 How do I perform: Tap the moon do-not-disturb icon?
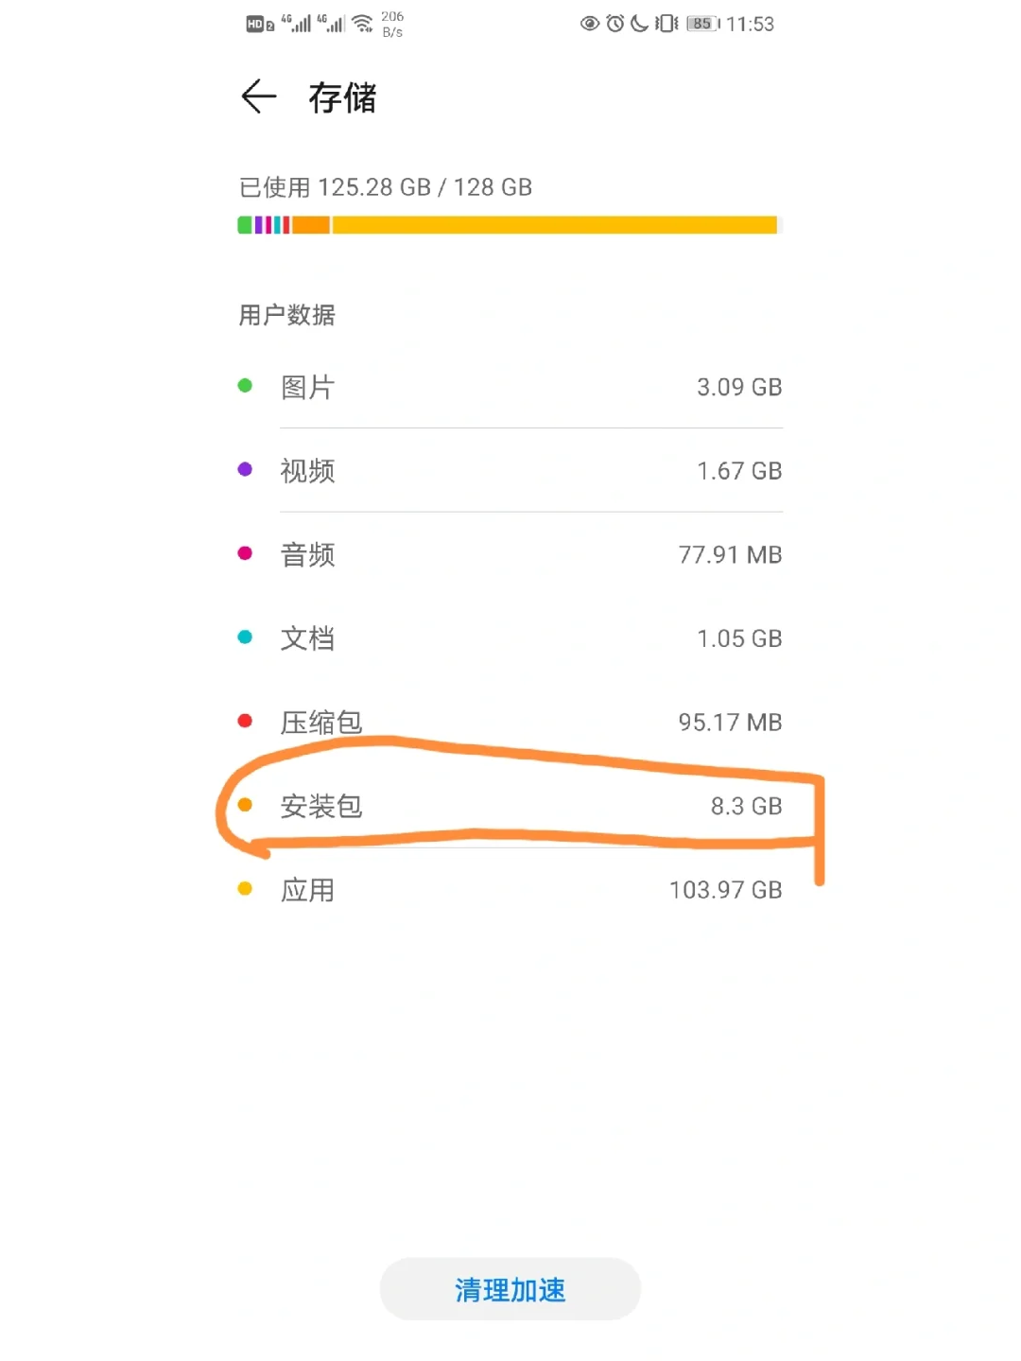640,24
